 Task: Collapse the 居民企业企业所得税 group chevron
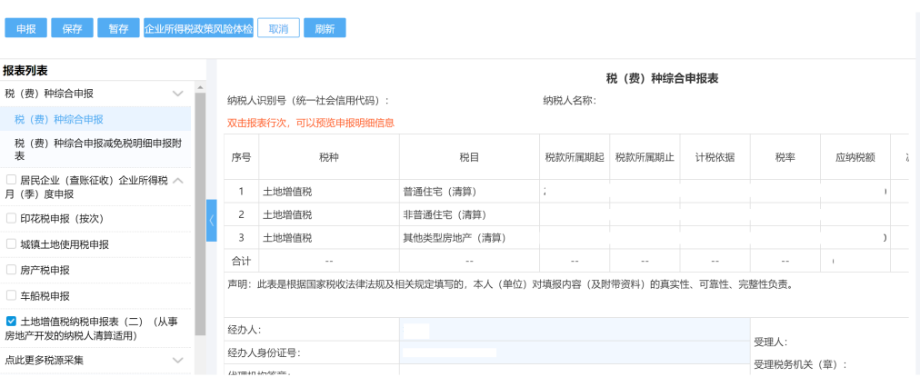tap(178, 181)
